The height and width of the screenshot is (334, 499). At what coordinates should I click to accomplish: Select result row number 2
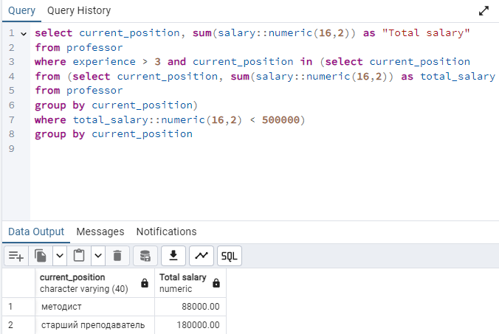[18, 325]
